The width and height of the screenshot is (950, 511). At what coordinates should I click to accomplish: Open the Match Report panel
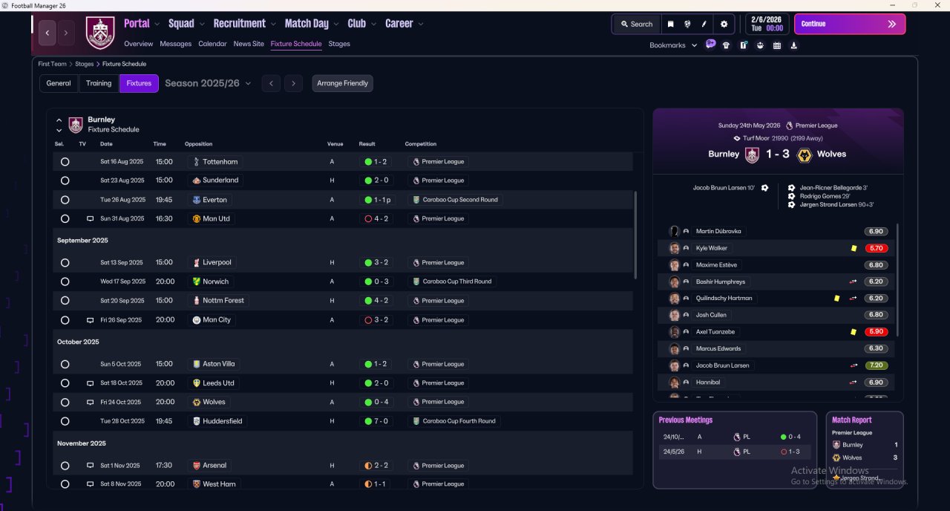click(x=865, y=450)
